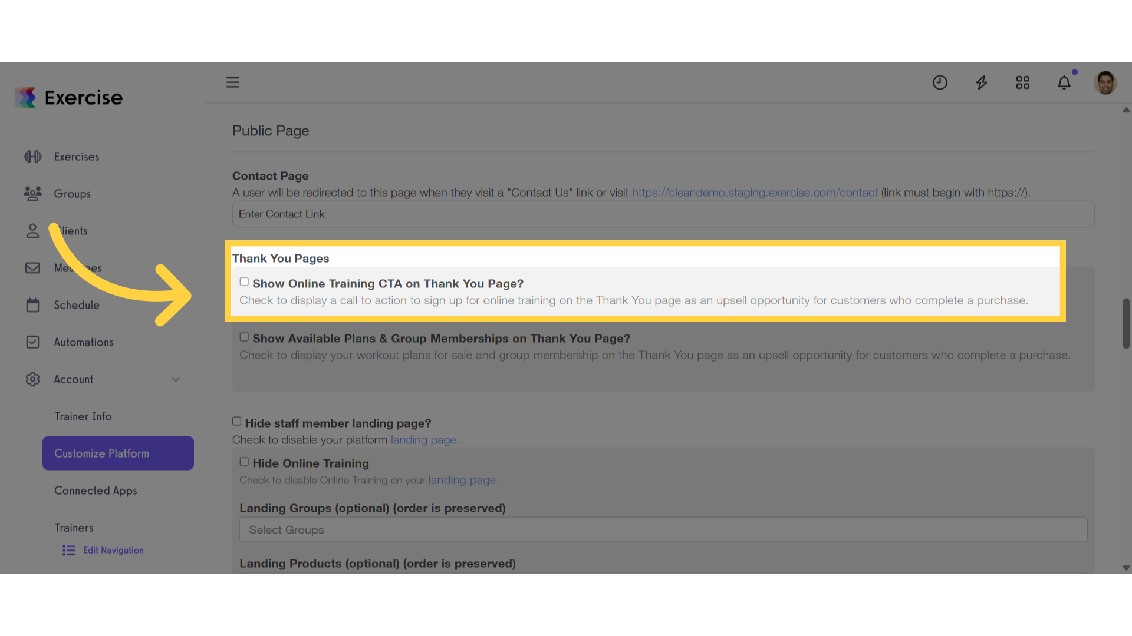Click the Enter Contact Link field

[663, 214]
